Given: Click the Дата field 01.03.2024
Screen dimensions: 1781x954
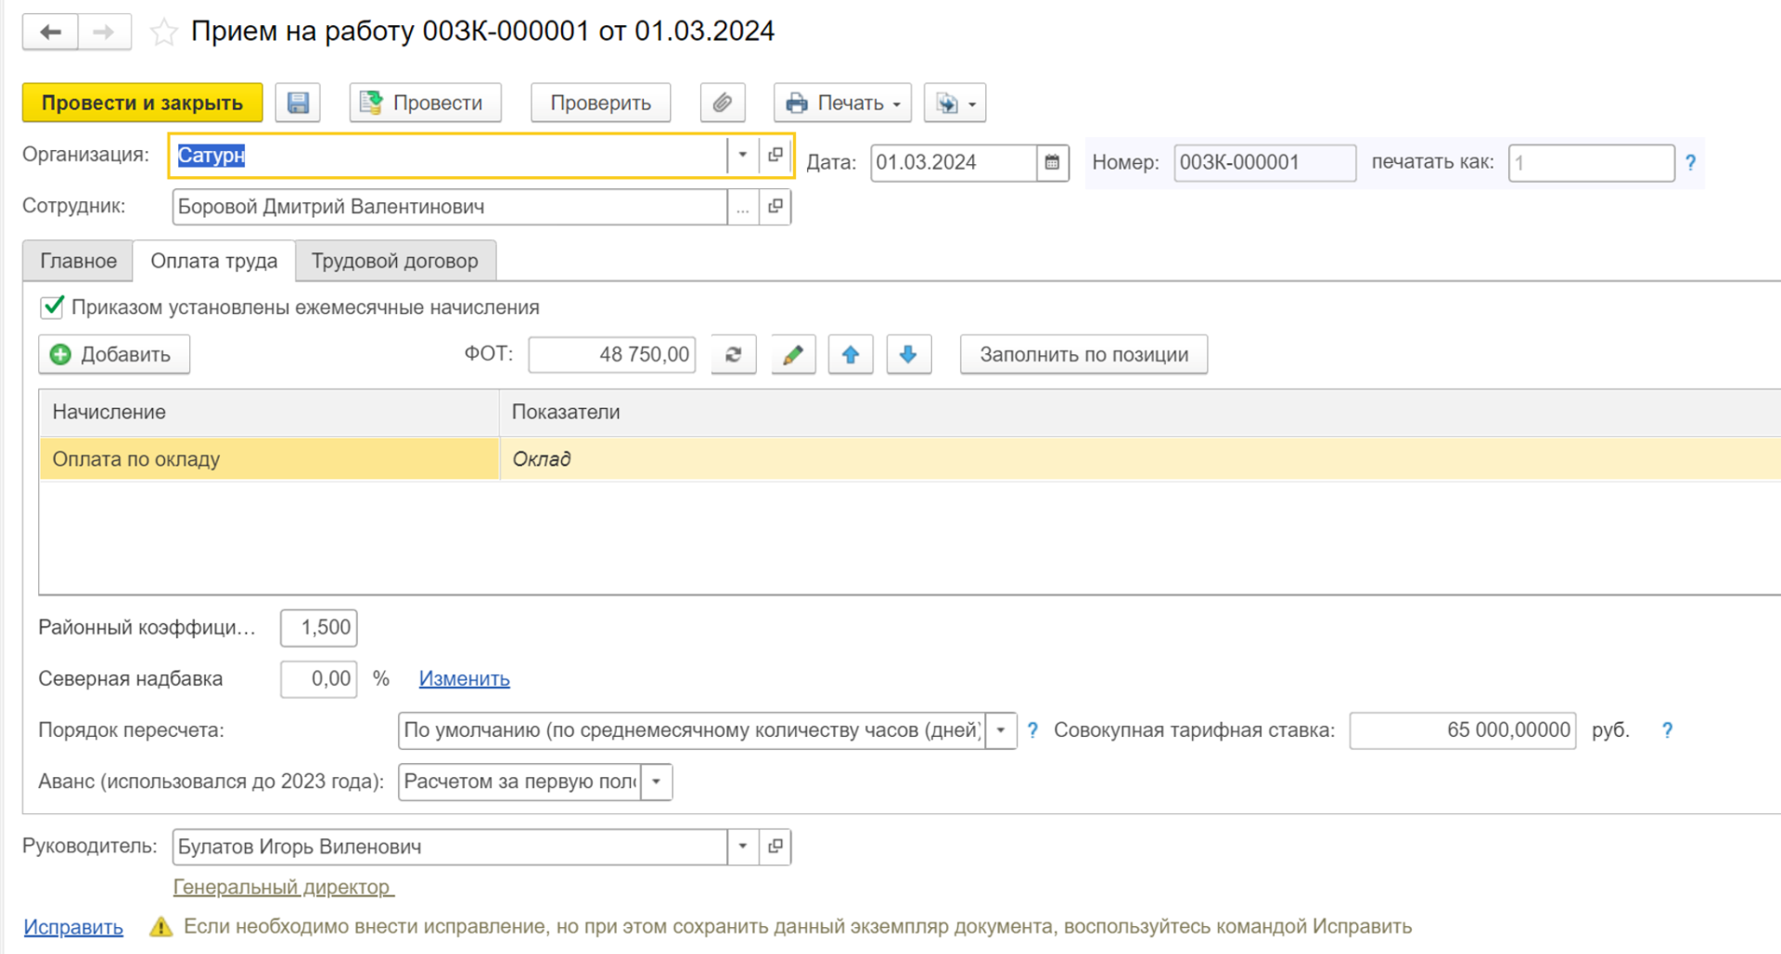Looking at the screenshot, I should [954, 162].
